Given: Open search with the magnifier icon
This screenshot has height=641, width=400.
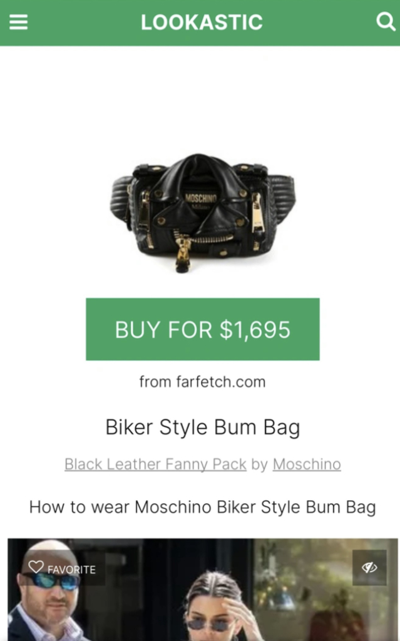Looking at the screenshot, I should pyautogui.click(x=385, y=21).
